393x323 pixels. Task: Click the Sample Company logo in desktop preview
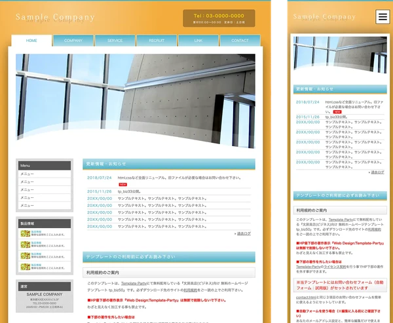tap(55, 17)
